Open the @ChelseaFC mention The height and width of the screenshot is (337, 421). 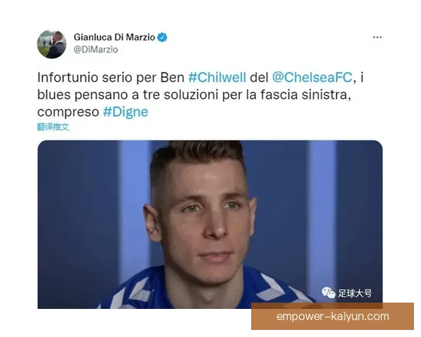(x=312, y=77)
